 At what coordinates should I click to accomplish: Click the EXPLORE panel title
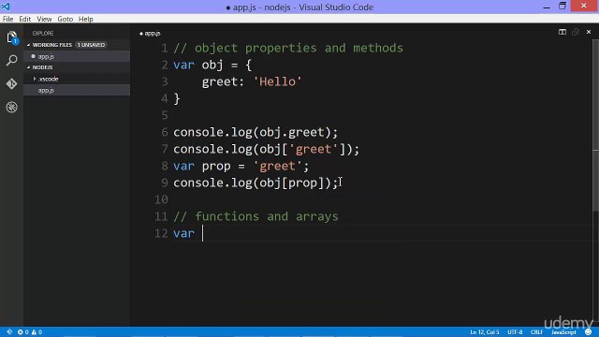coord(43,34)
